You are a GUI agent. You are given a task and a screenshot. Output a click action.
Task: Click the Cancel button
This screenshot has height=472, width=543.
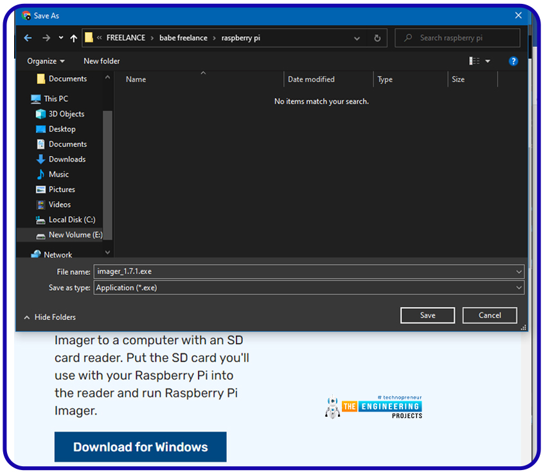click(490, 315)
